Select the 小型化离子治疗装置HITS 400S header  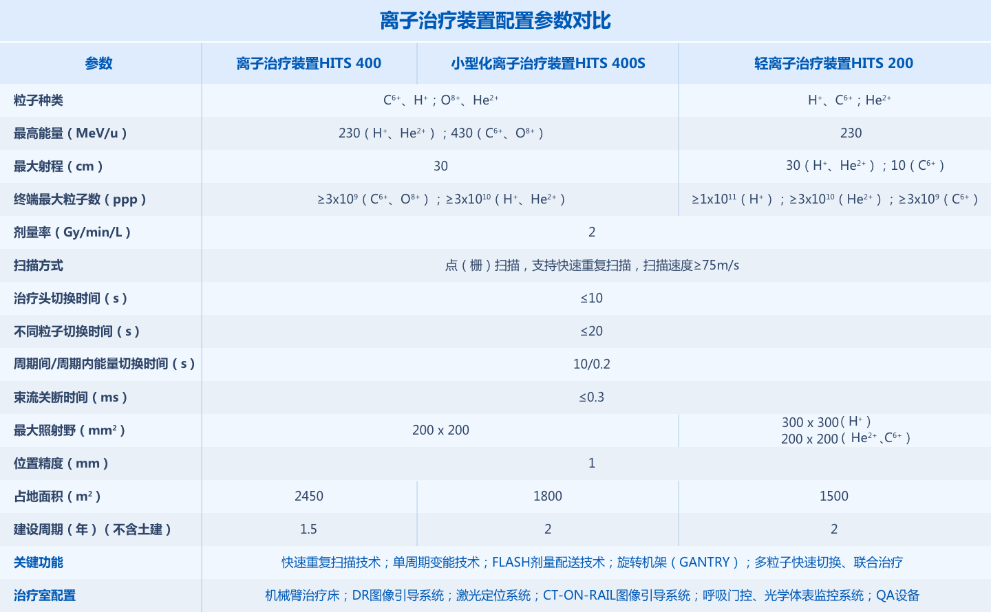click(548, 63)
